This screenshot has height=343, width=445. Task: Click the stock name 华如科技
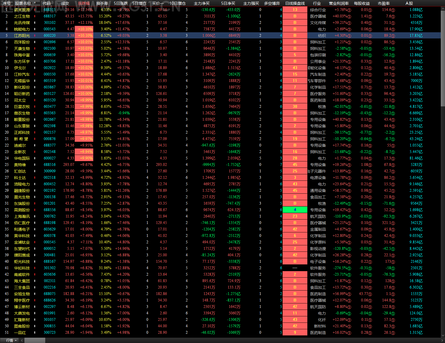(22, 268)
